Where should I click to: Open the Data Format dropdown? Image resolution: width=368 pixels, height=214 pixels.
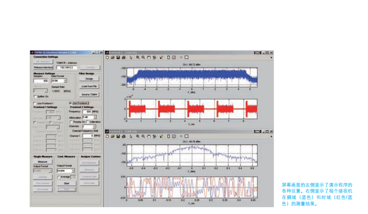click(65, 81)
